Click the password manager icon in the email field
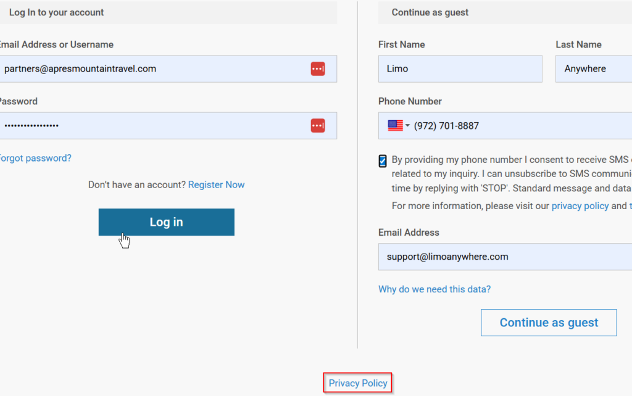Viewport: 632px width, 396px height. coord(317,69)
